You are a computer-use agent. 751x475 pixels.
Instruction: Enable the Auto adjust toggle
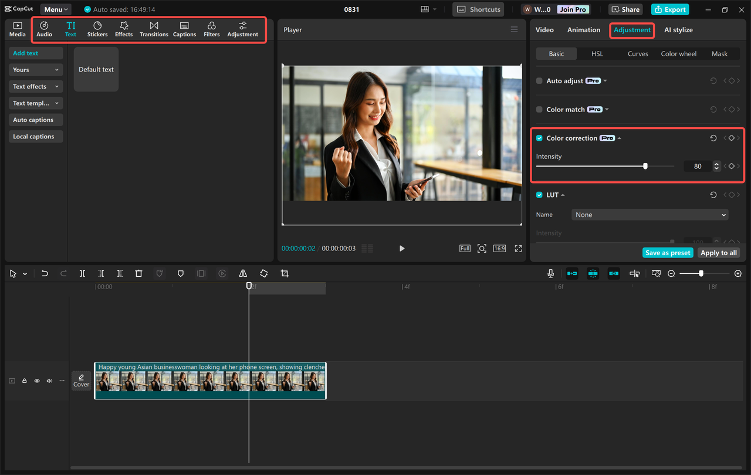[x=539, y=80]
